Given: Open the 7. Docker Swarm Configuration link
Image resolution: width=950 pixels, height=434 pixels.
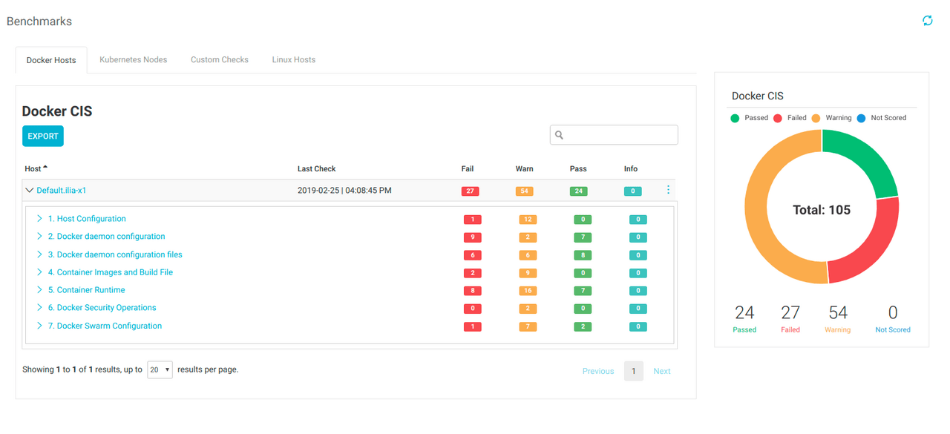Looking at the screenshot, I should 105,326.
